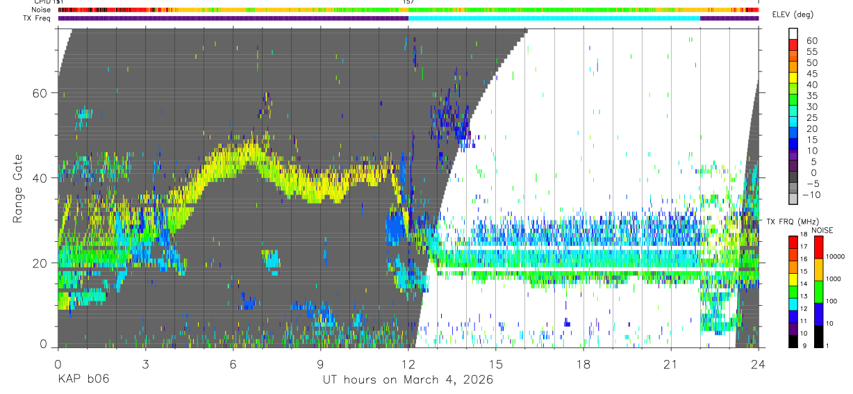Select the red top swatch on the NOISE bar
853x394 pixels.
tap(818, 248)
